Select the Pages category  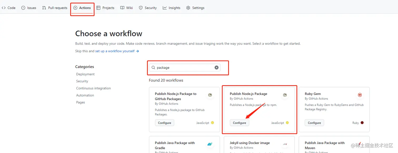81,102
